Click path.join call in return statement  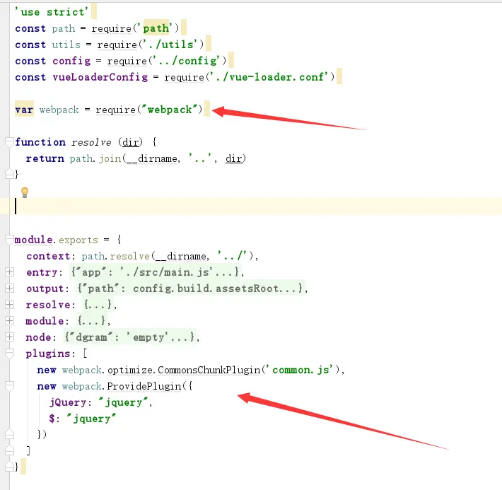[95, 158]
